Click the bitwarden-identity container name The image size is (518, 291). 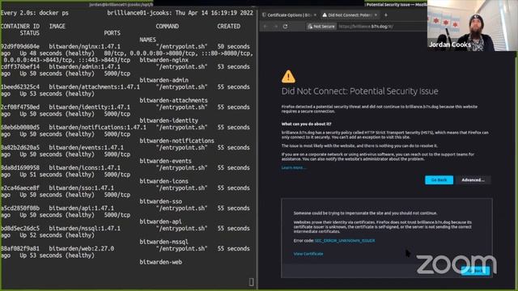169,120
